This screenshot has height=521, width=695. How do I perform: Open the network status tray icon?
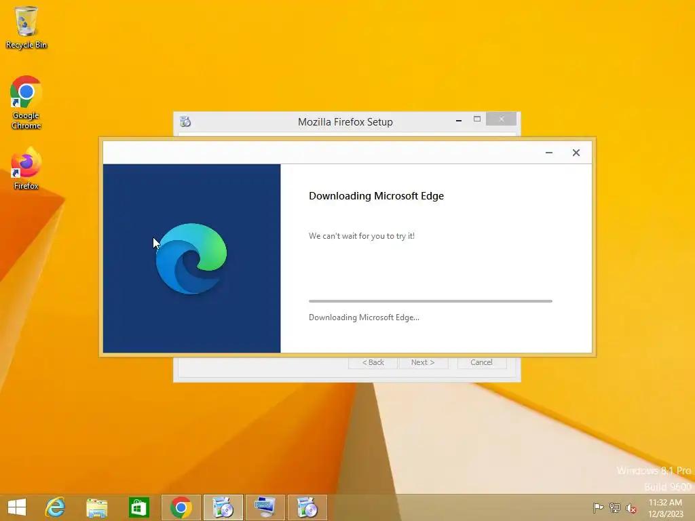[x=615, y=507]
